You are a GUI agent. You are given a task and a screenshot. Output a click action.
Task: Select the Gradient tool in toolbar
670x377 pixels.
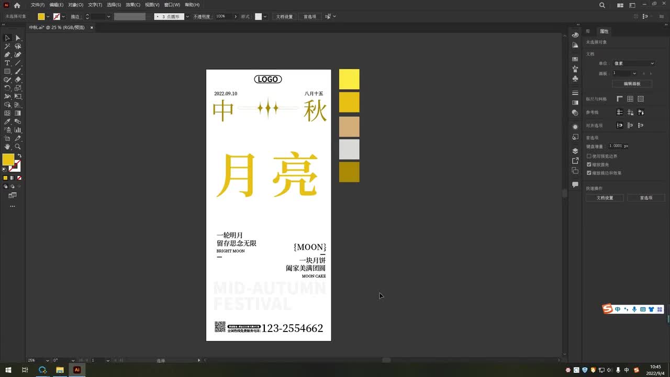(x=18, y=113)
